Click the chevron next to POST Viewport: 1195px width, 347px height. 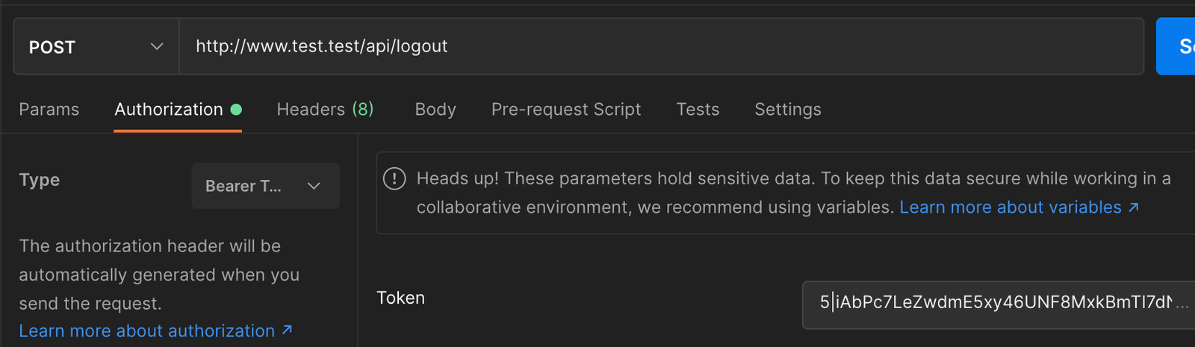pos(157,46)
